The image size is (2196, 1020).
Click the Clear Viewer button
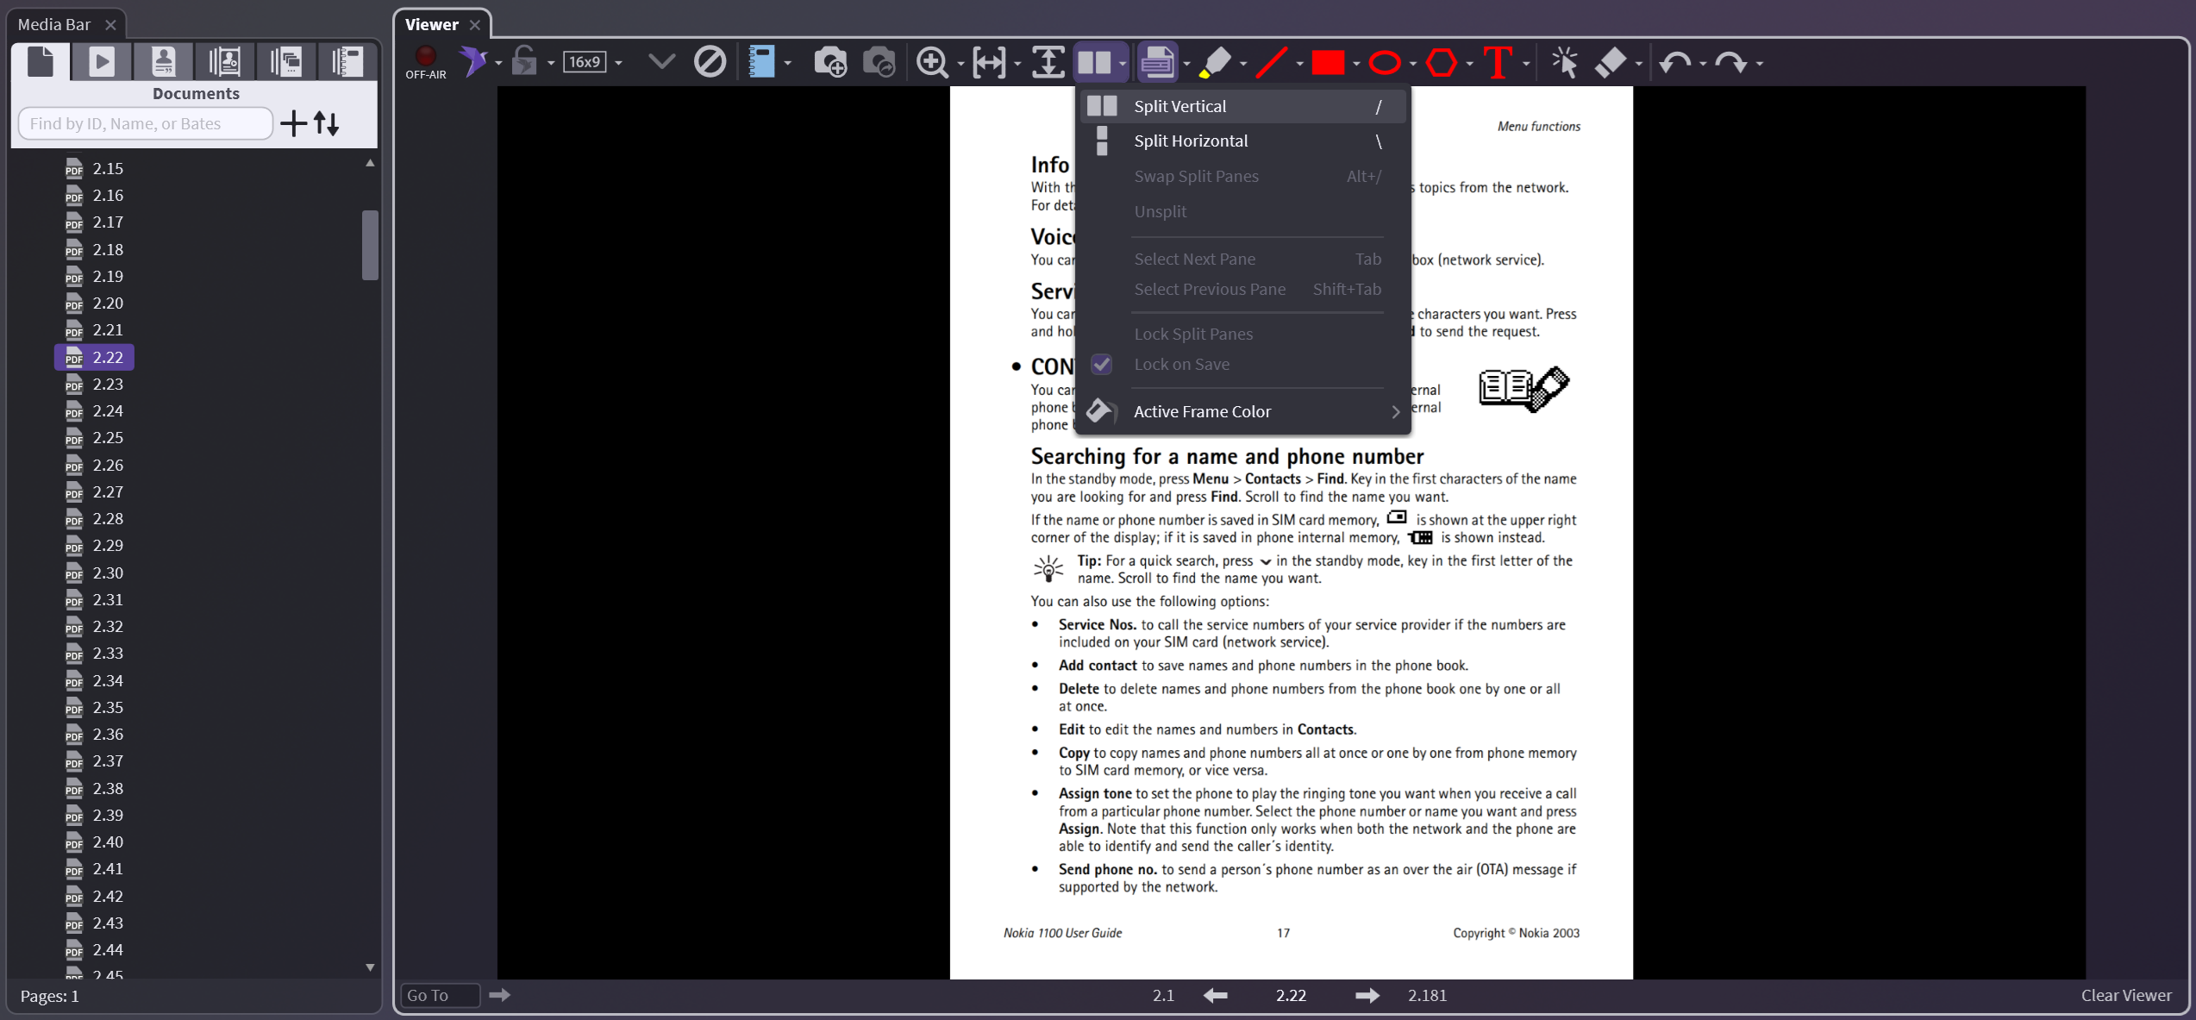pyautogui.click(x=2125, y=995)
